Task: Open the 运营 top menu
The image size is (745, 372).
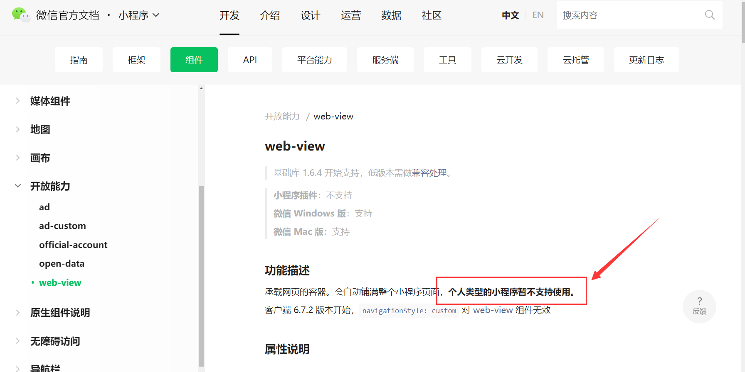Action: click(x=351, y=15)
